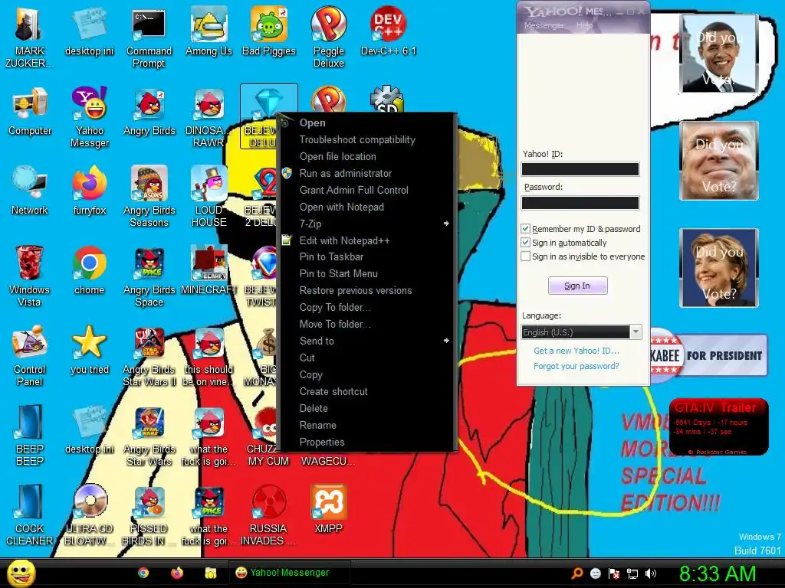The width and height of the screenshot is (785, 588).
Task: Expand the 7-Zip submenu
Action: [366, 224]
